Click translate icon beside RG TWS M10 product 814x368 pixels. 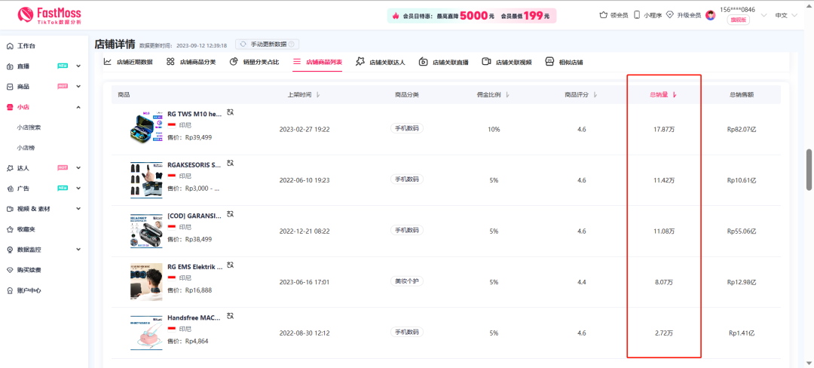tap(231, 112)
